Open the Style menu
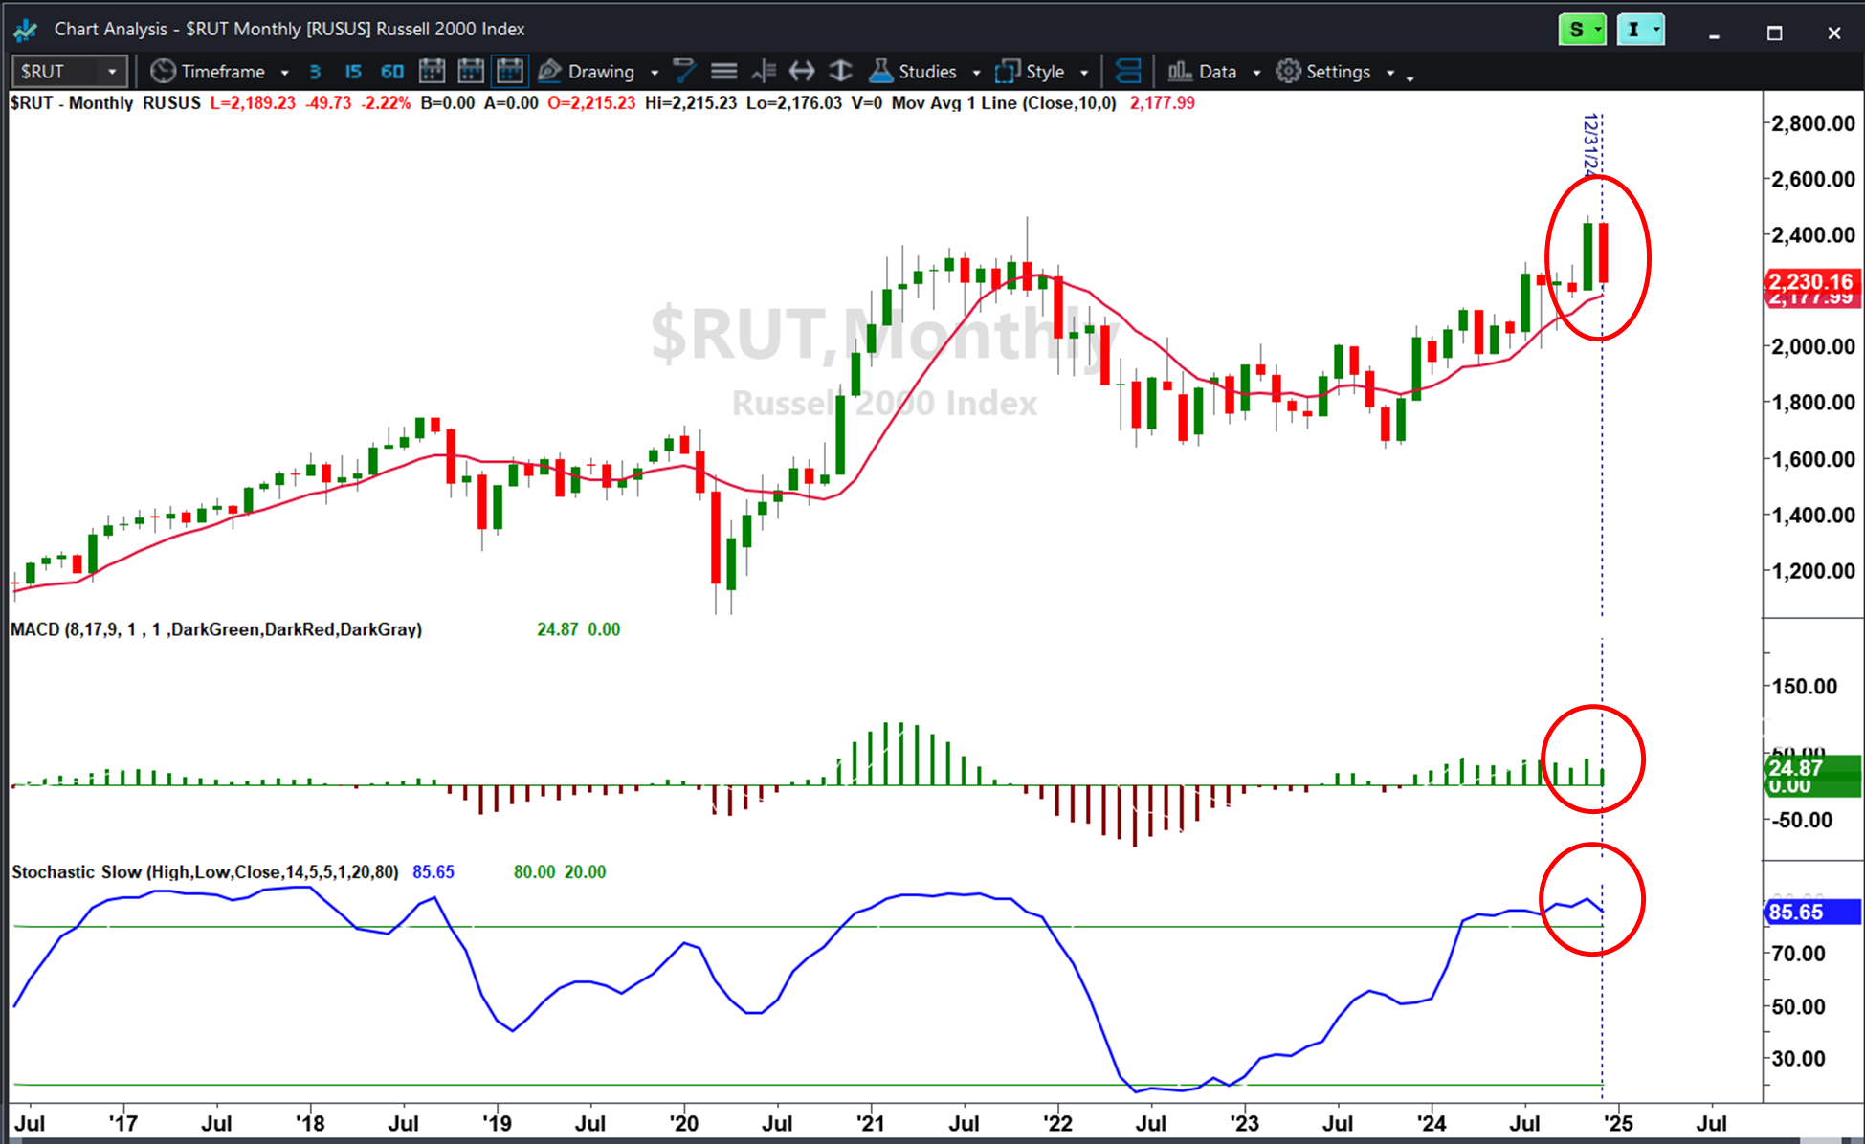1865x1144 pixels. point(1042,72)
